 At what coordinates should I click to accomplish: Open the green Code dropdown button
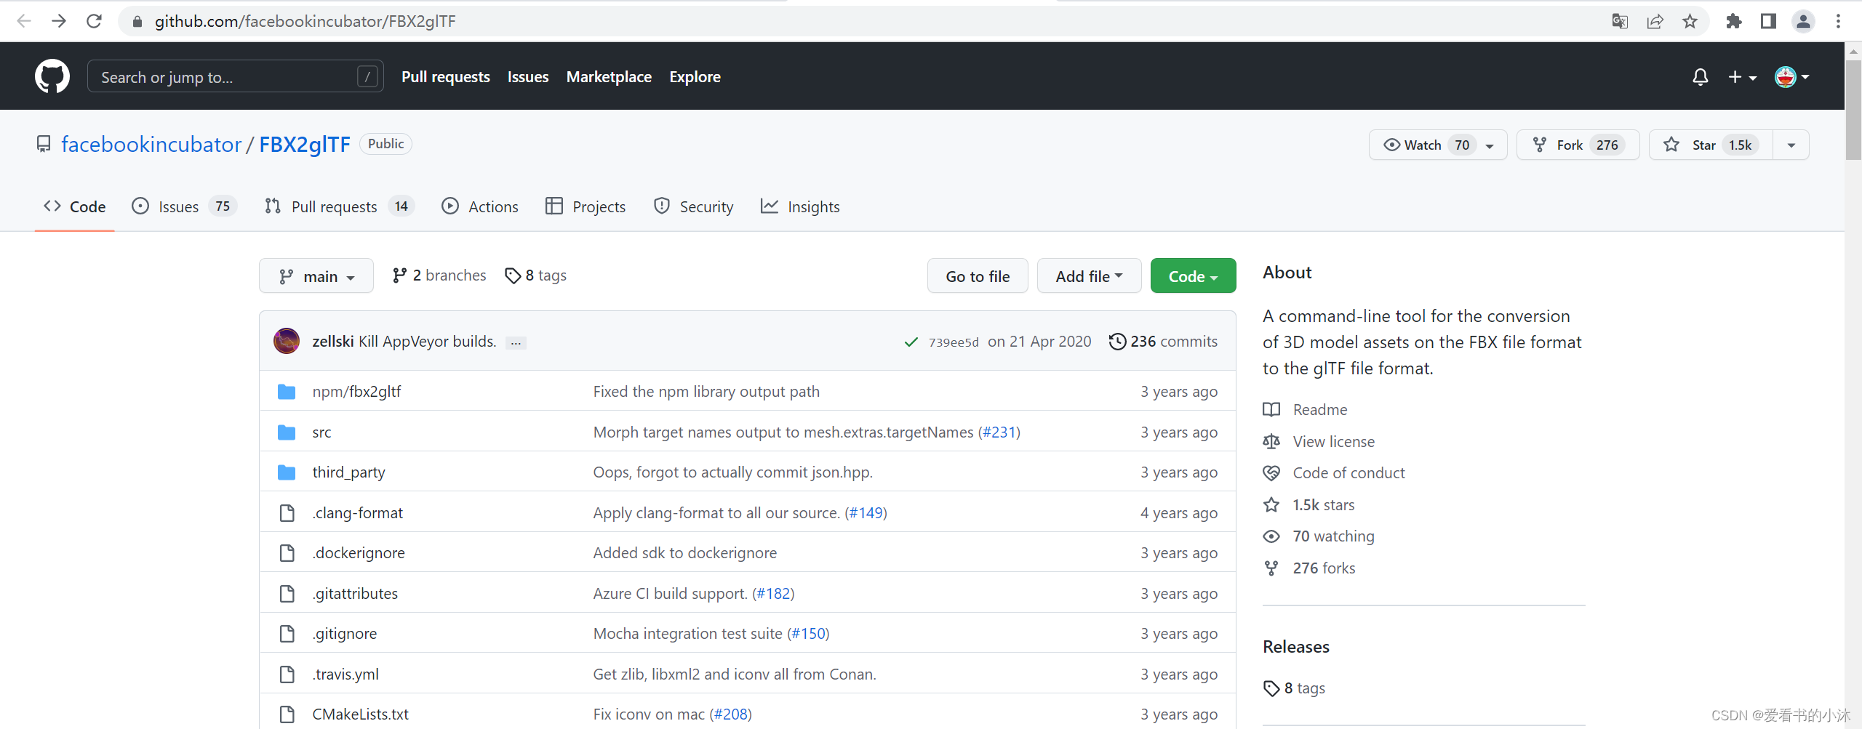click(x=1193, y=276)
